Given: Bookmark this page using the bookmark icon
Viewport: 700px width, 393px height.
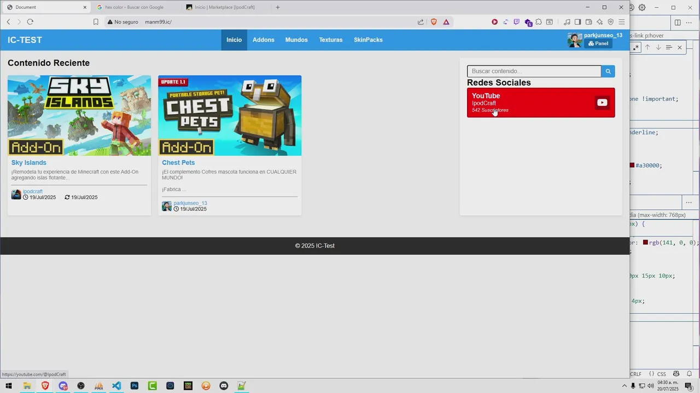Looking at the screenshot, I should click(x=96, y=22).
